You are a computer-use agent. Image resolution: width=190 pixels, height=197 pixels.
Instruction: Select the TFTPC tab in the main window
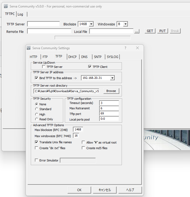[x=10, y=14]
